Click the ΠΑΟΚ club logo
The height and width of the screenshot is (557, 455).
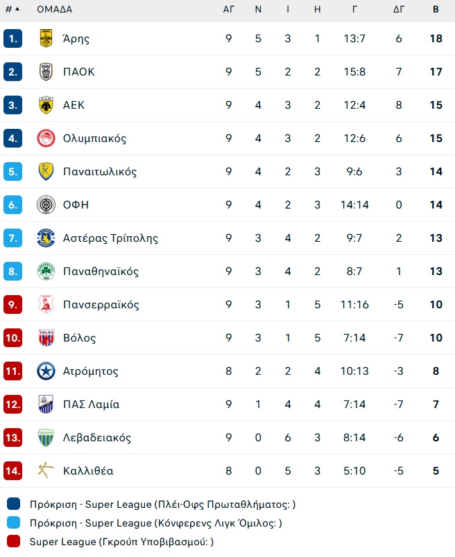[x=46, y=72]
